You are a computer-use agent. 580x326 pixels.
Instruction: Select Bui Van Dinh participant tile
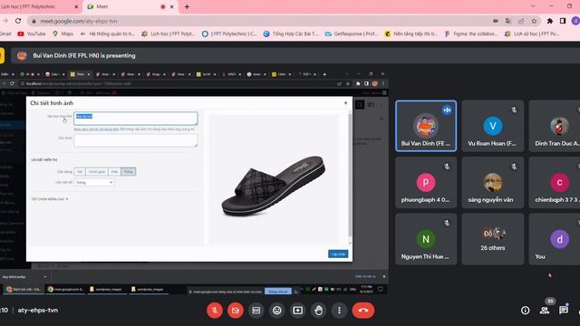[x=426, y=126]
